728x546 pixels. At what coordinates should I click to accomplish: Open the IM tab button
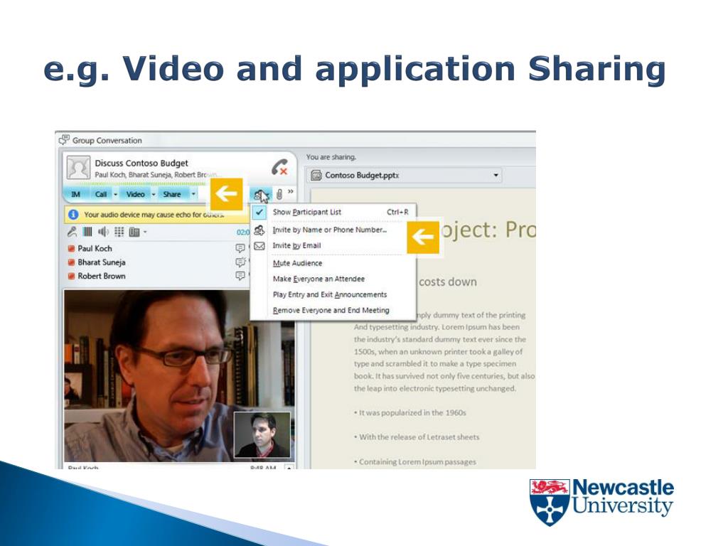(x=75, y=195)
